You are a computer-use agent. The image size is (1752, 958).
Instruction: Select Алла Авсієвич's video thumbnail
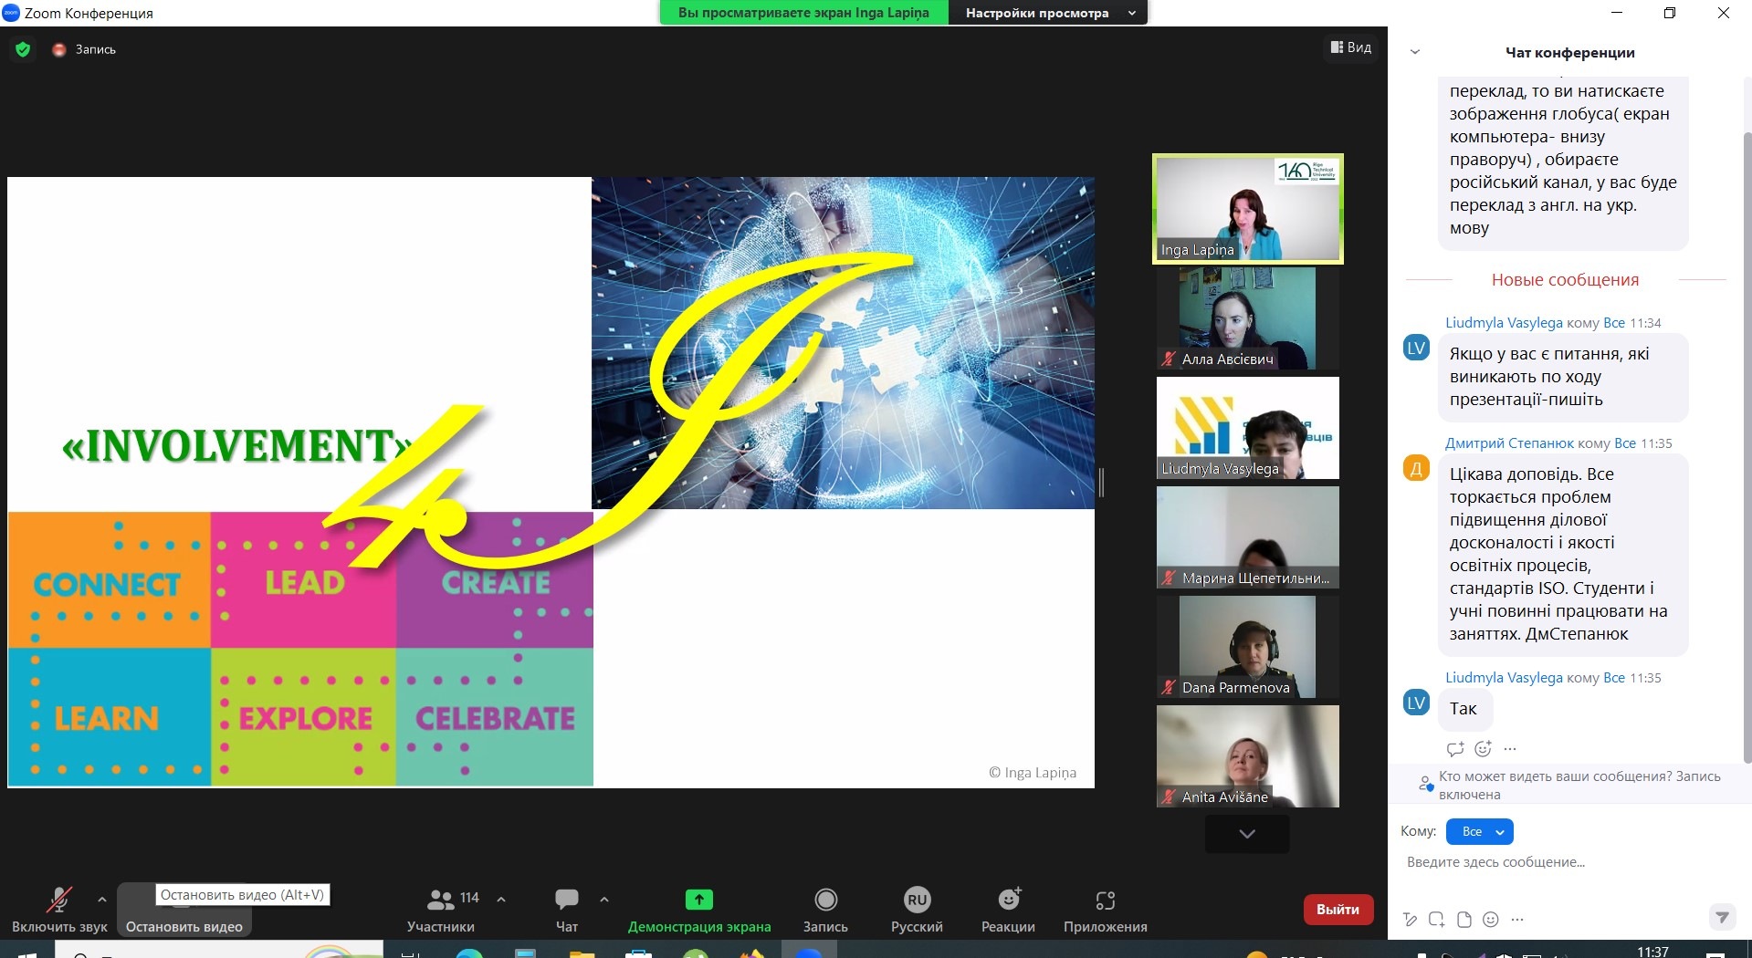tap(1248, 318)
